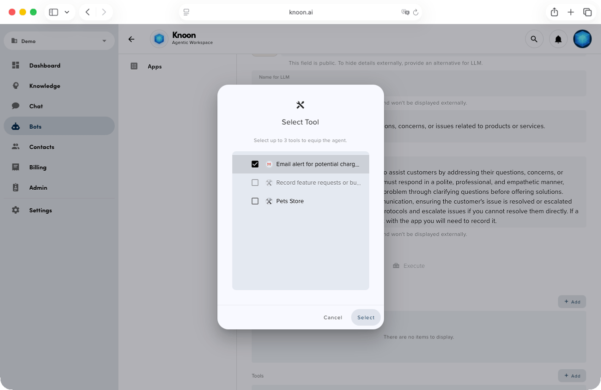This screenshot has width=601, height=390.
Task: Click the notifications bell icon
Action: [x=558, y=39]
